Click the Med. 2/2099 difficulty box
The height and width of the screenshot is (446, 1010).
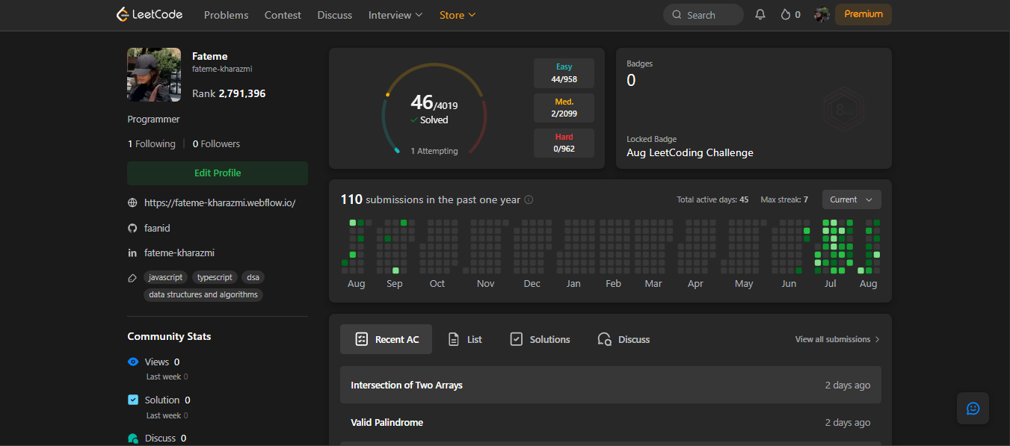pyautogui.click(x=564, y=108)
